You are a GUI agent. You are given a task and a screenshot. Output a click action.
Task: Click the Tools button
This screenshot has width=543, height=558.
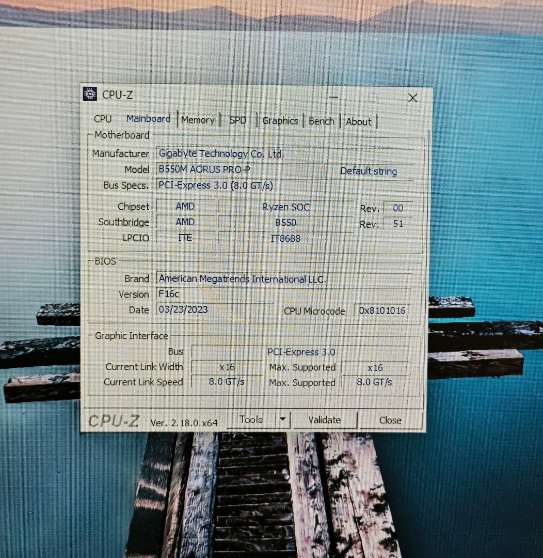pos(251,420)
